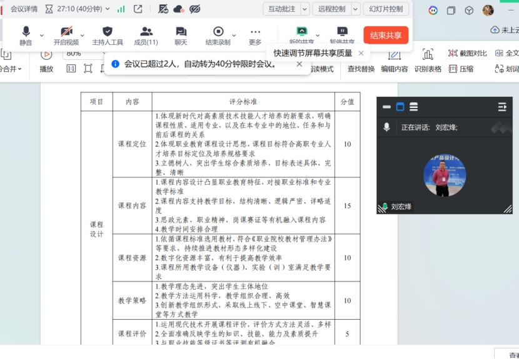Viewport: 519px width, 359px height.
Task: Click the blue info icon in notification
Action: [115, 64]
